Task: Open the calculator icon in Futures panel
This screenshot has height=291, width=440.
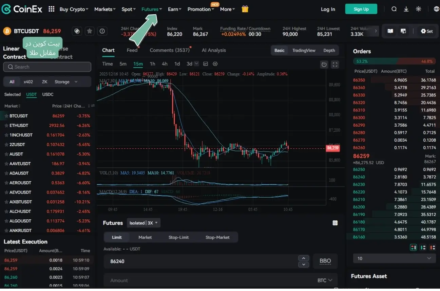Action: (335, 223)
